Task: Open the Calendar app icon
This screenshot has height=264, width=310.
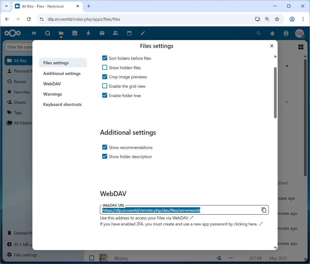Action: 129,33
